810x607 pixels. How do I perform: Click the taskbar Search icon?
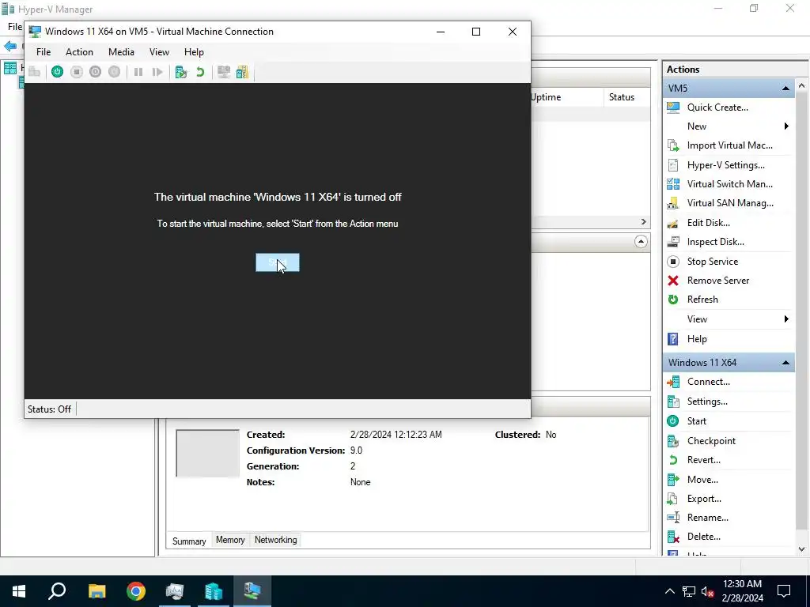57,591
